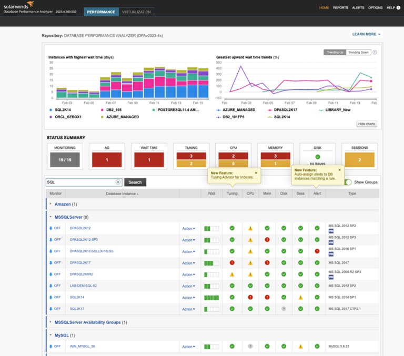Click the CPU critical icon for SQL2K14
This screenshot has height=356, width=404.
(x=250, y=297)
